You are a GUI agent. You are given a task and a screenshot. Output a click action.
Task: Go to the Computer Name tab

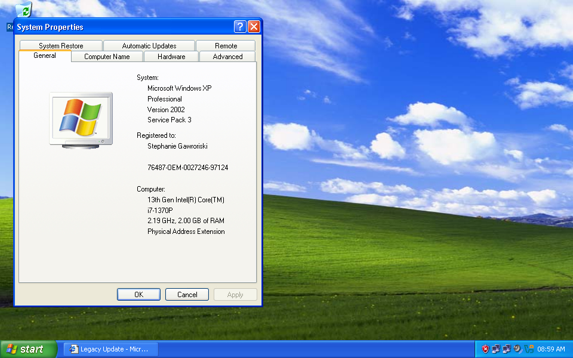[x=107, y=57]
